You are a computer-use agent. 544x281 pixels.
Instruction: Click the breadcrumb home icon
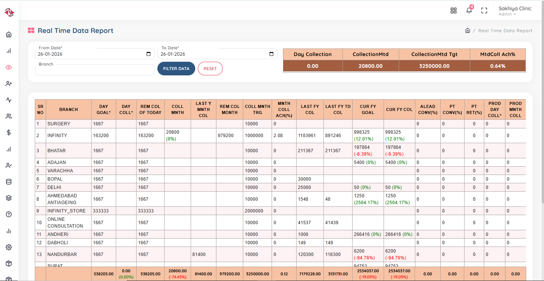click(x=467, y=30)
